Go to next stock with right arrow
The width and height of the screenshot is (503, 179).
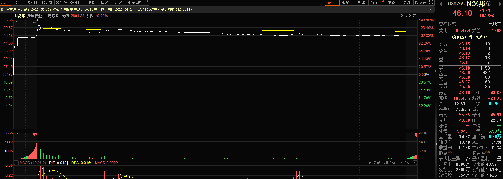(x=501, y=4)
